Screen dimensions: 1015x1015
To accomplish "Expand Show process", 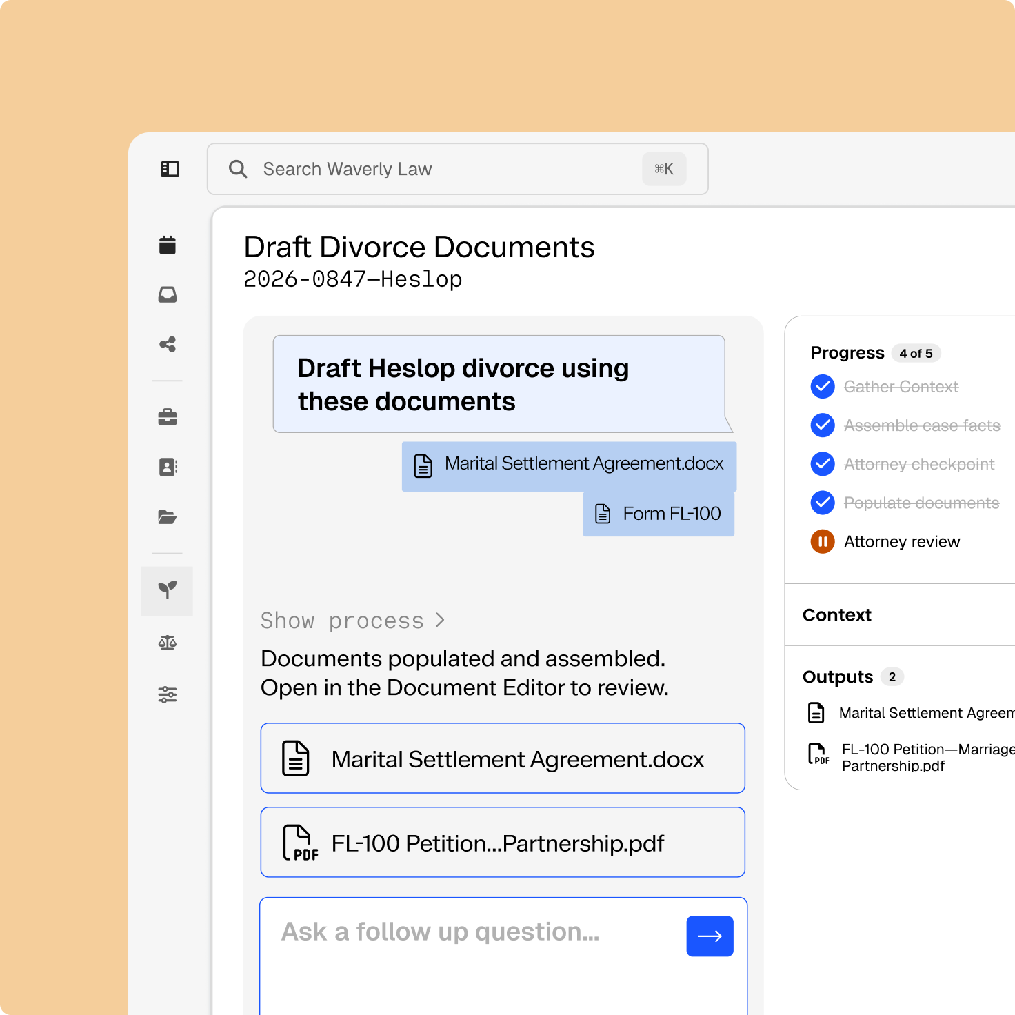I will 352,621.
